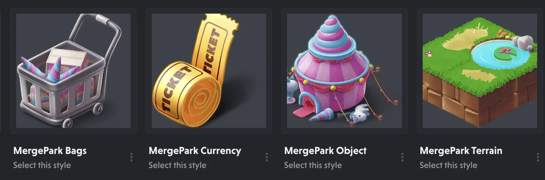Click the MergePark Terrain title
The width and height of the screenshot is (545, 180).
(x=461, y=151)
